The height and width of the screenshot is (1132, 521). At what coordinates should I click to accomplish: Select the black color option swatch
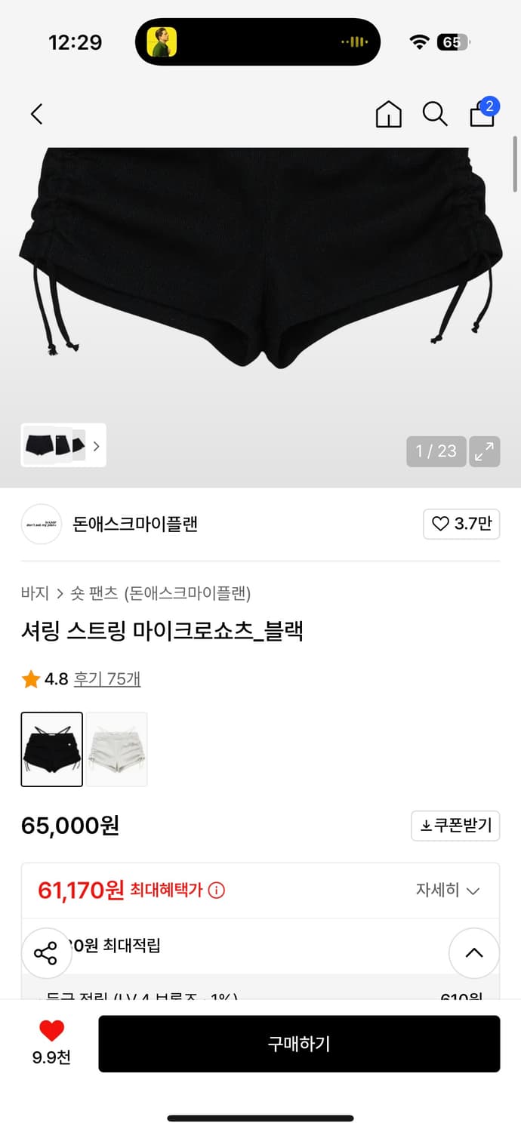click(x=52, y=749)
